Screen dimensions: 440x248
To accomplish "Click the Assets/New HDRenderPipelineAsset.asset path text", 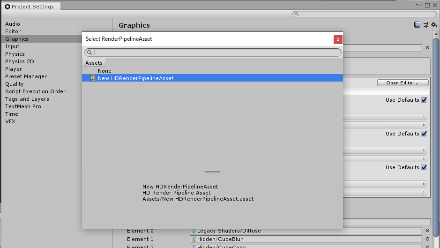I will pos(198,199).
